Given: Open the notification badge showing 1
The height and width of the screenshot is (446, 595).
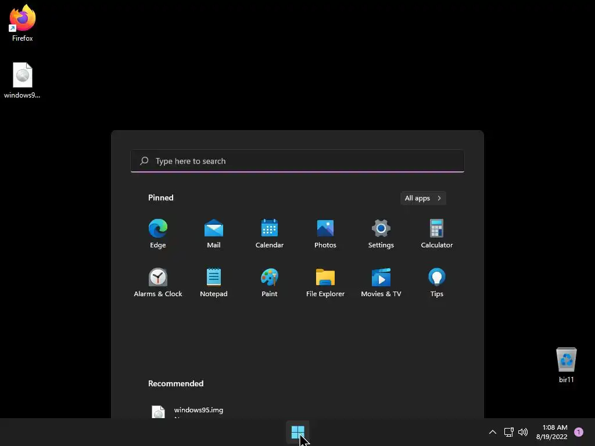Looking at the screenshot, I should [579, 432].
